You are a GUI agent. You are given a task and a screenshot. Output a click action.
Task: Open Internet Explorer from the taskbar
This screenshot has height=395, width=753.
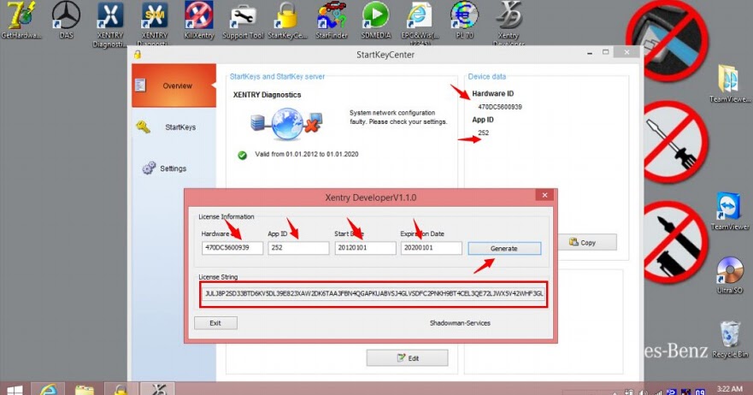(49, 389)
